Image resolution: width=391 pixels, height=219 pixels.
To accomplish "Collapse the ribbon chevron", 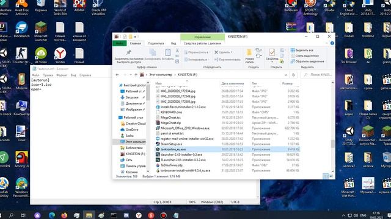I will click(327, 43).
